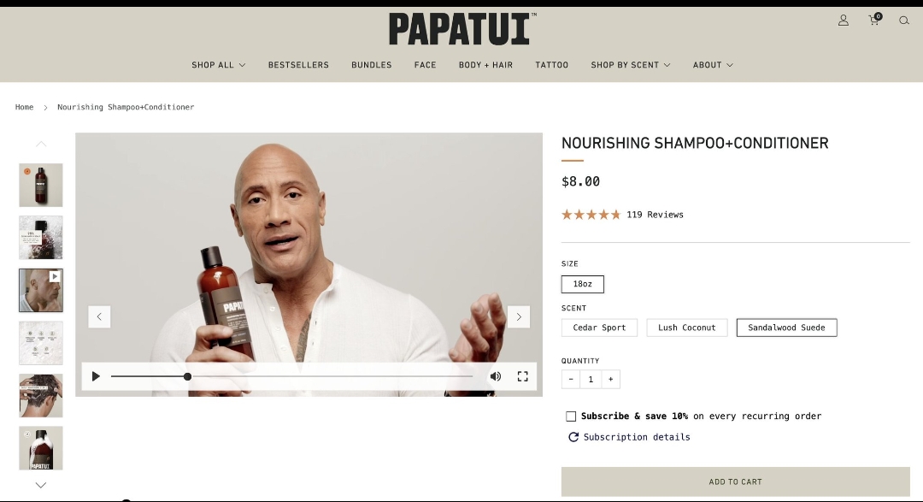Click the video progress slider handle
The image size is (923, 502).
point(187,376)
